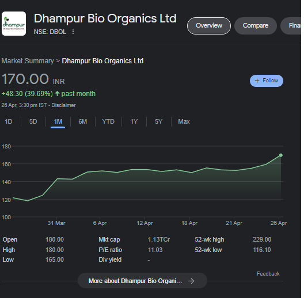Click the High value 180.00
Screen dimensions: 304x298
tap(55, 250)
